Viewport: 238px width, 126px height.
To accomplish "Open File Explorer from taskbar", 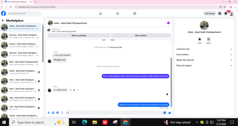I will tap(95, 122).
